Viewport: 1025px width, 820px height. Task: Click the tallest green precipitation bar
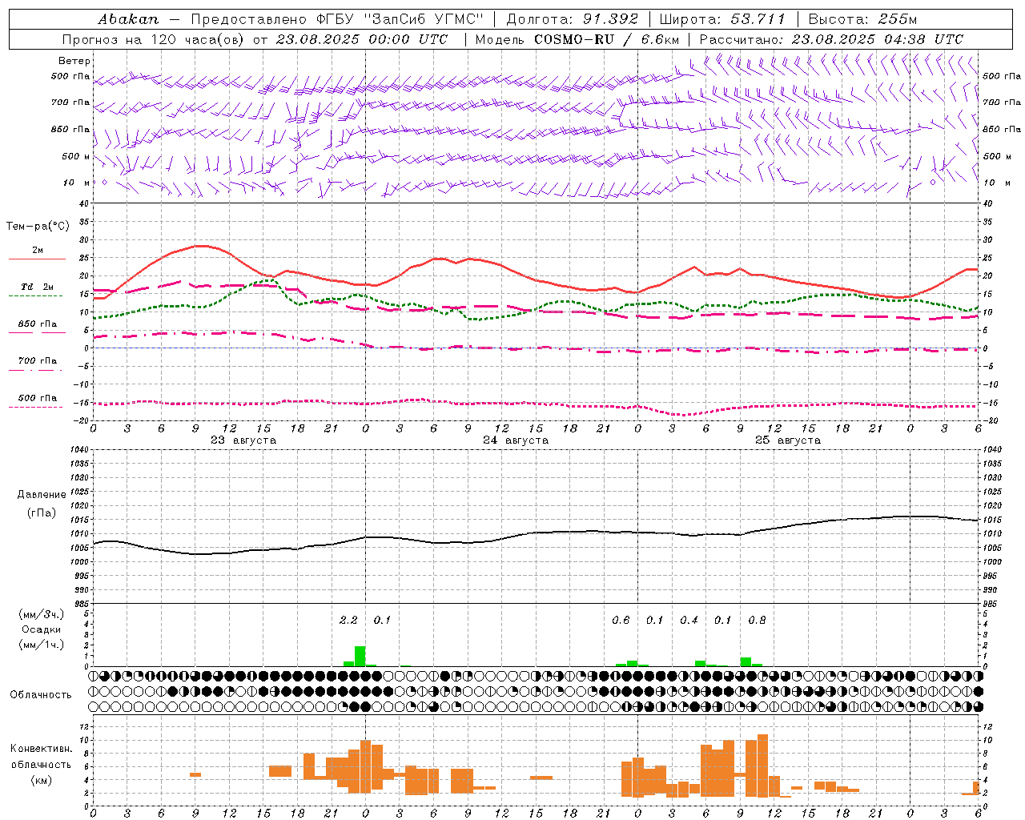pyautogui.click(x=360, y=656)
